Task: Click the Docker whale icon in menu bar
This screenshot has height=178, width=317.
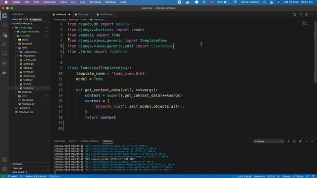Action: point(188,2)
